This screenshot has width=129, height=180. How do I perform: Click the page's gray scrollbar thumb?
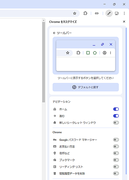pos(44,62)
